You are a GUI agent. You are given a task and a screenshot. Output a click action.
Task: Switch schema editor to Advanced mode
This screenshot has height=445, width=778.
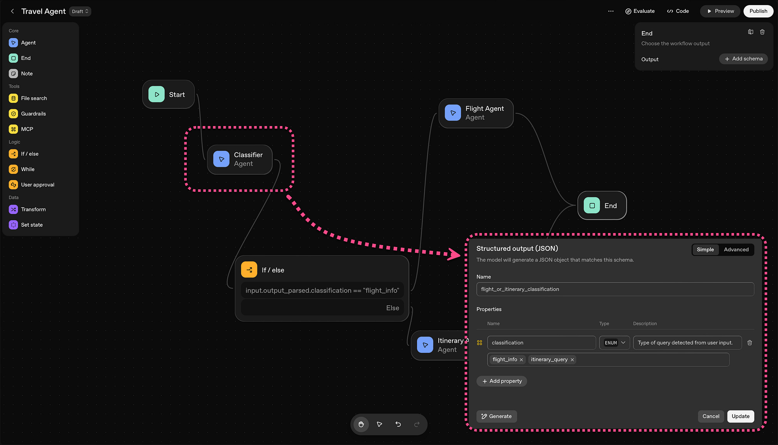coord(736,250)
